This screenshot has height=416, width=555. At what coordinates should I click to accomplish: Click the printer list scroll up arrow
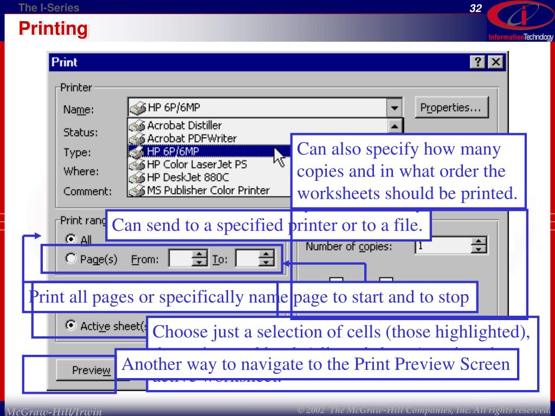[x=395, y=126]
